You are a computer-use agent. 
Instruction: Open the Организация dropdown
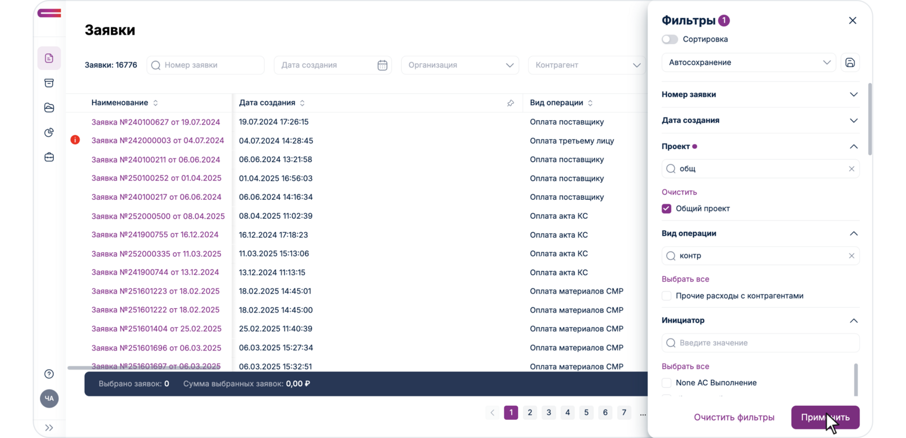point(460,65)
